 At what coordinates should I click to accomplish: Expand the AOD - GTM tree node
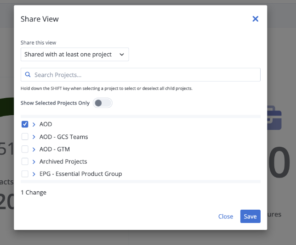click(34, 149)
